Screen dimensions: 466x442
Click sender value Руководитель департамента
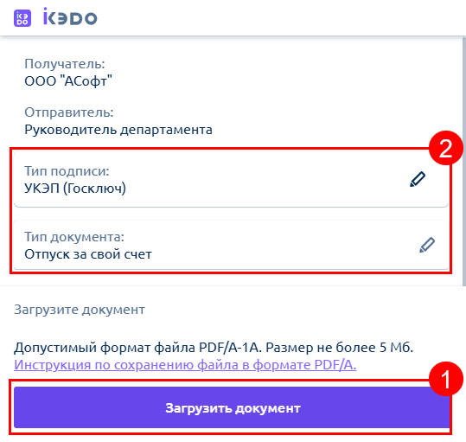[118, 130]
